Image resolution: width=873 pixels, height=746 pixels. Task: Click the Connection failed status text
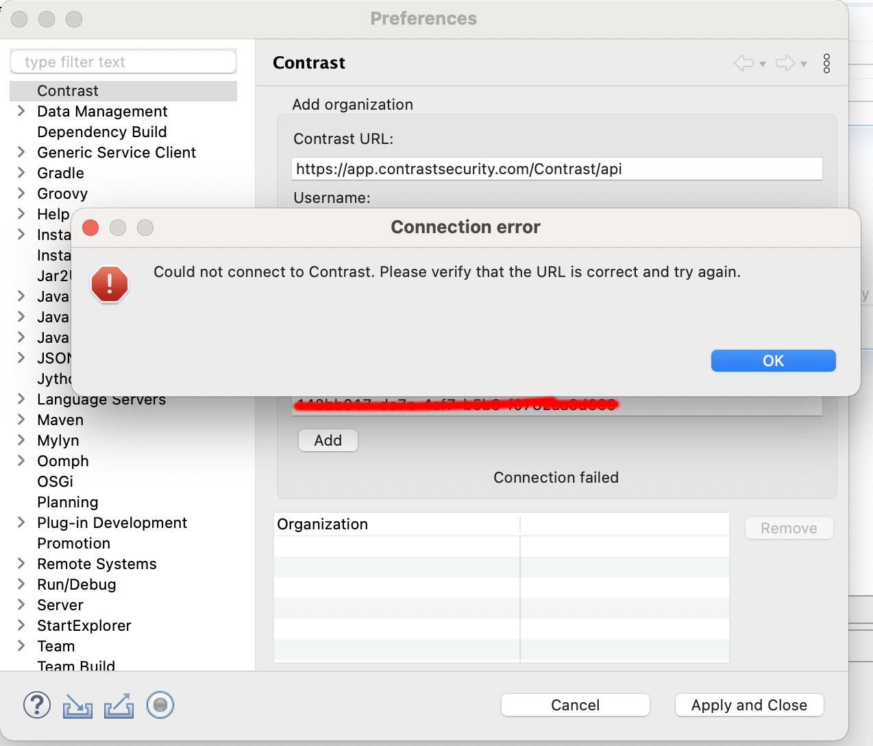556,477
